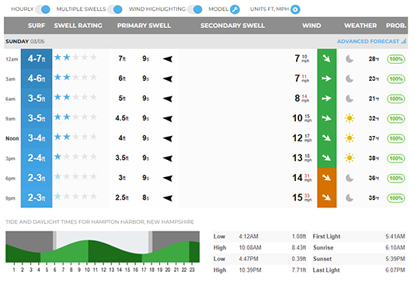Click the 3am wind direction arrow
The width and height of the screenshot is (414, 282).
tap(326, 78)
